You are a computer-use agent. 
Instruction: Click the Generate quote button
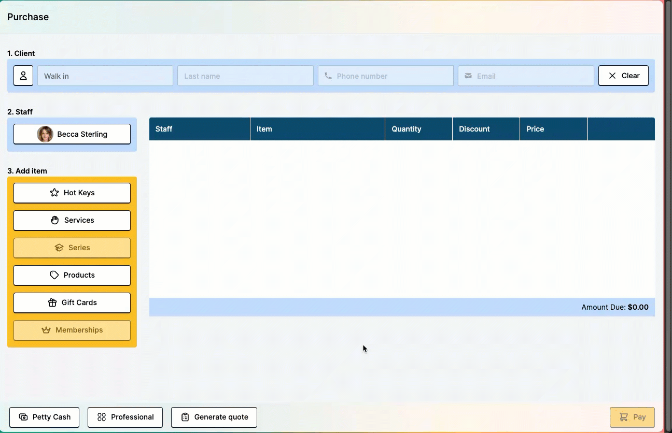click(214, 417)
